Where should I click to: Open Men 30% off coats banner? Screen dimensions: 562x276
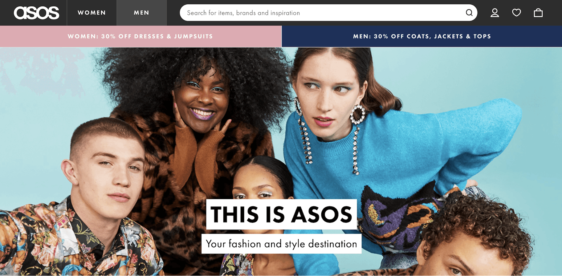422,36
